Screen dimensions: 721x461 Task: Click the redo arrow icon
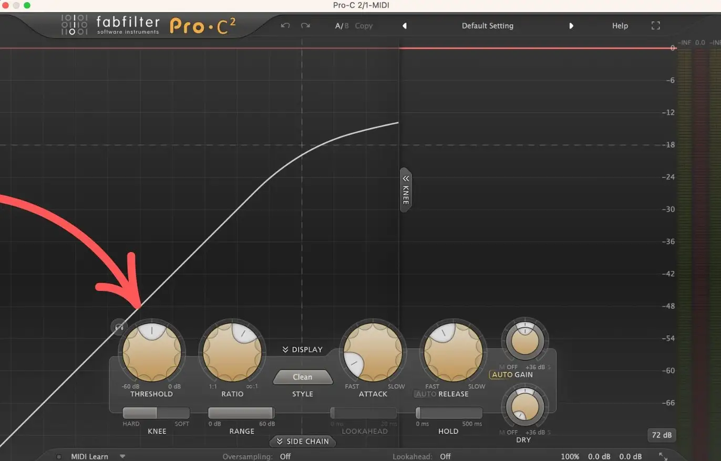click(305, 26)
